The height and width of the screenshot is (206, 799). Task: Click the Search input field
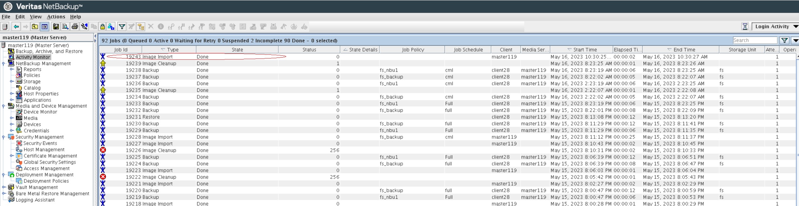tap(755, 40)
